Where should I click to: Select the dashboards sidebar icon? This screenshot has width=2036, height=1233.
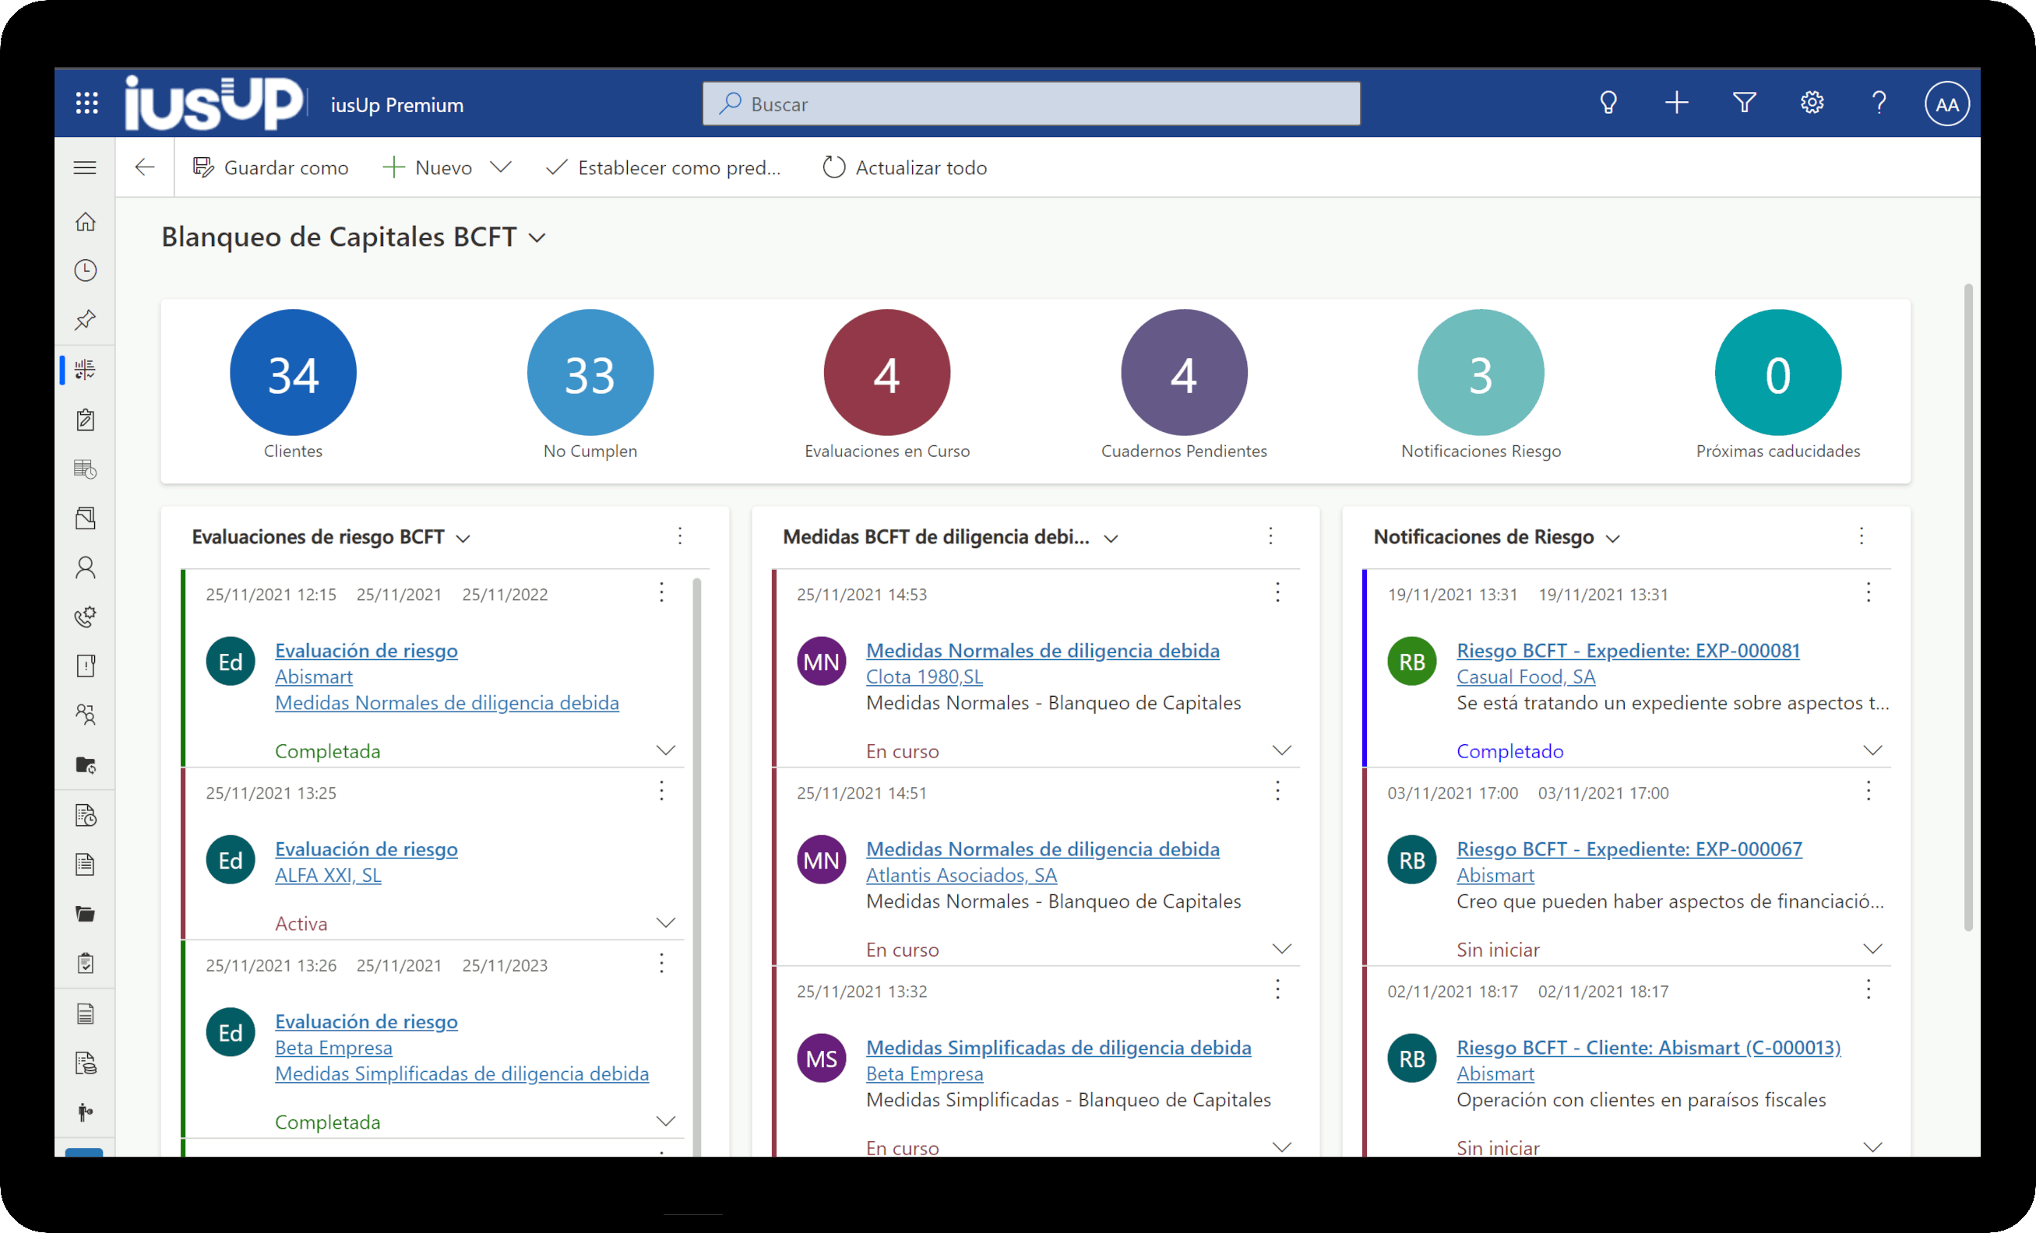coord(85,369)
